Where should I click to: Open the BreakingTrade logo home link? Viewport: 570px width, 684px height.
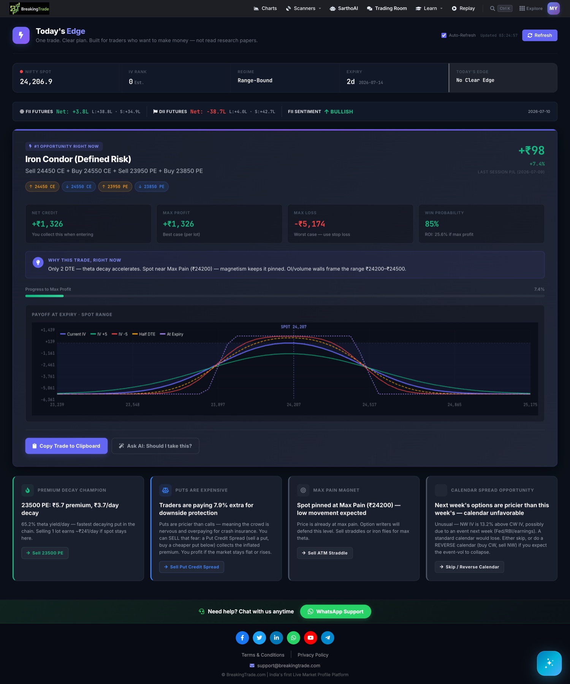(x=30, y=8)
